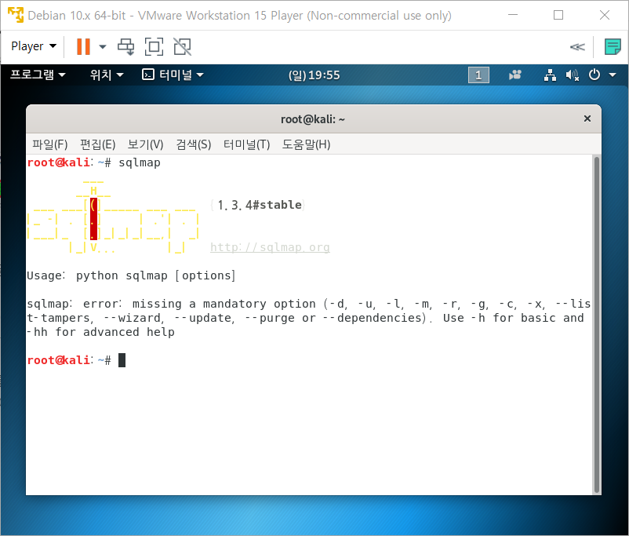
Task: Open the 편집(E) menu
Action: tap(97, 144)
